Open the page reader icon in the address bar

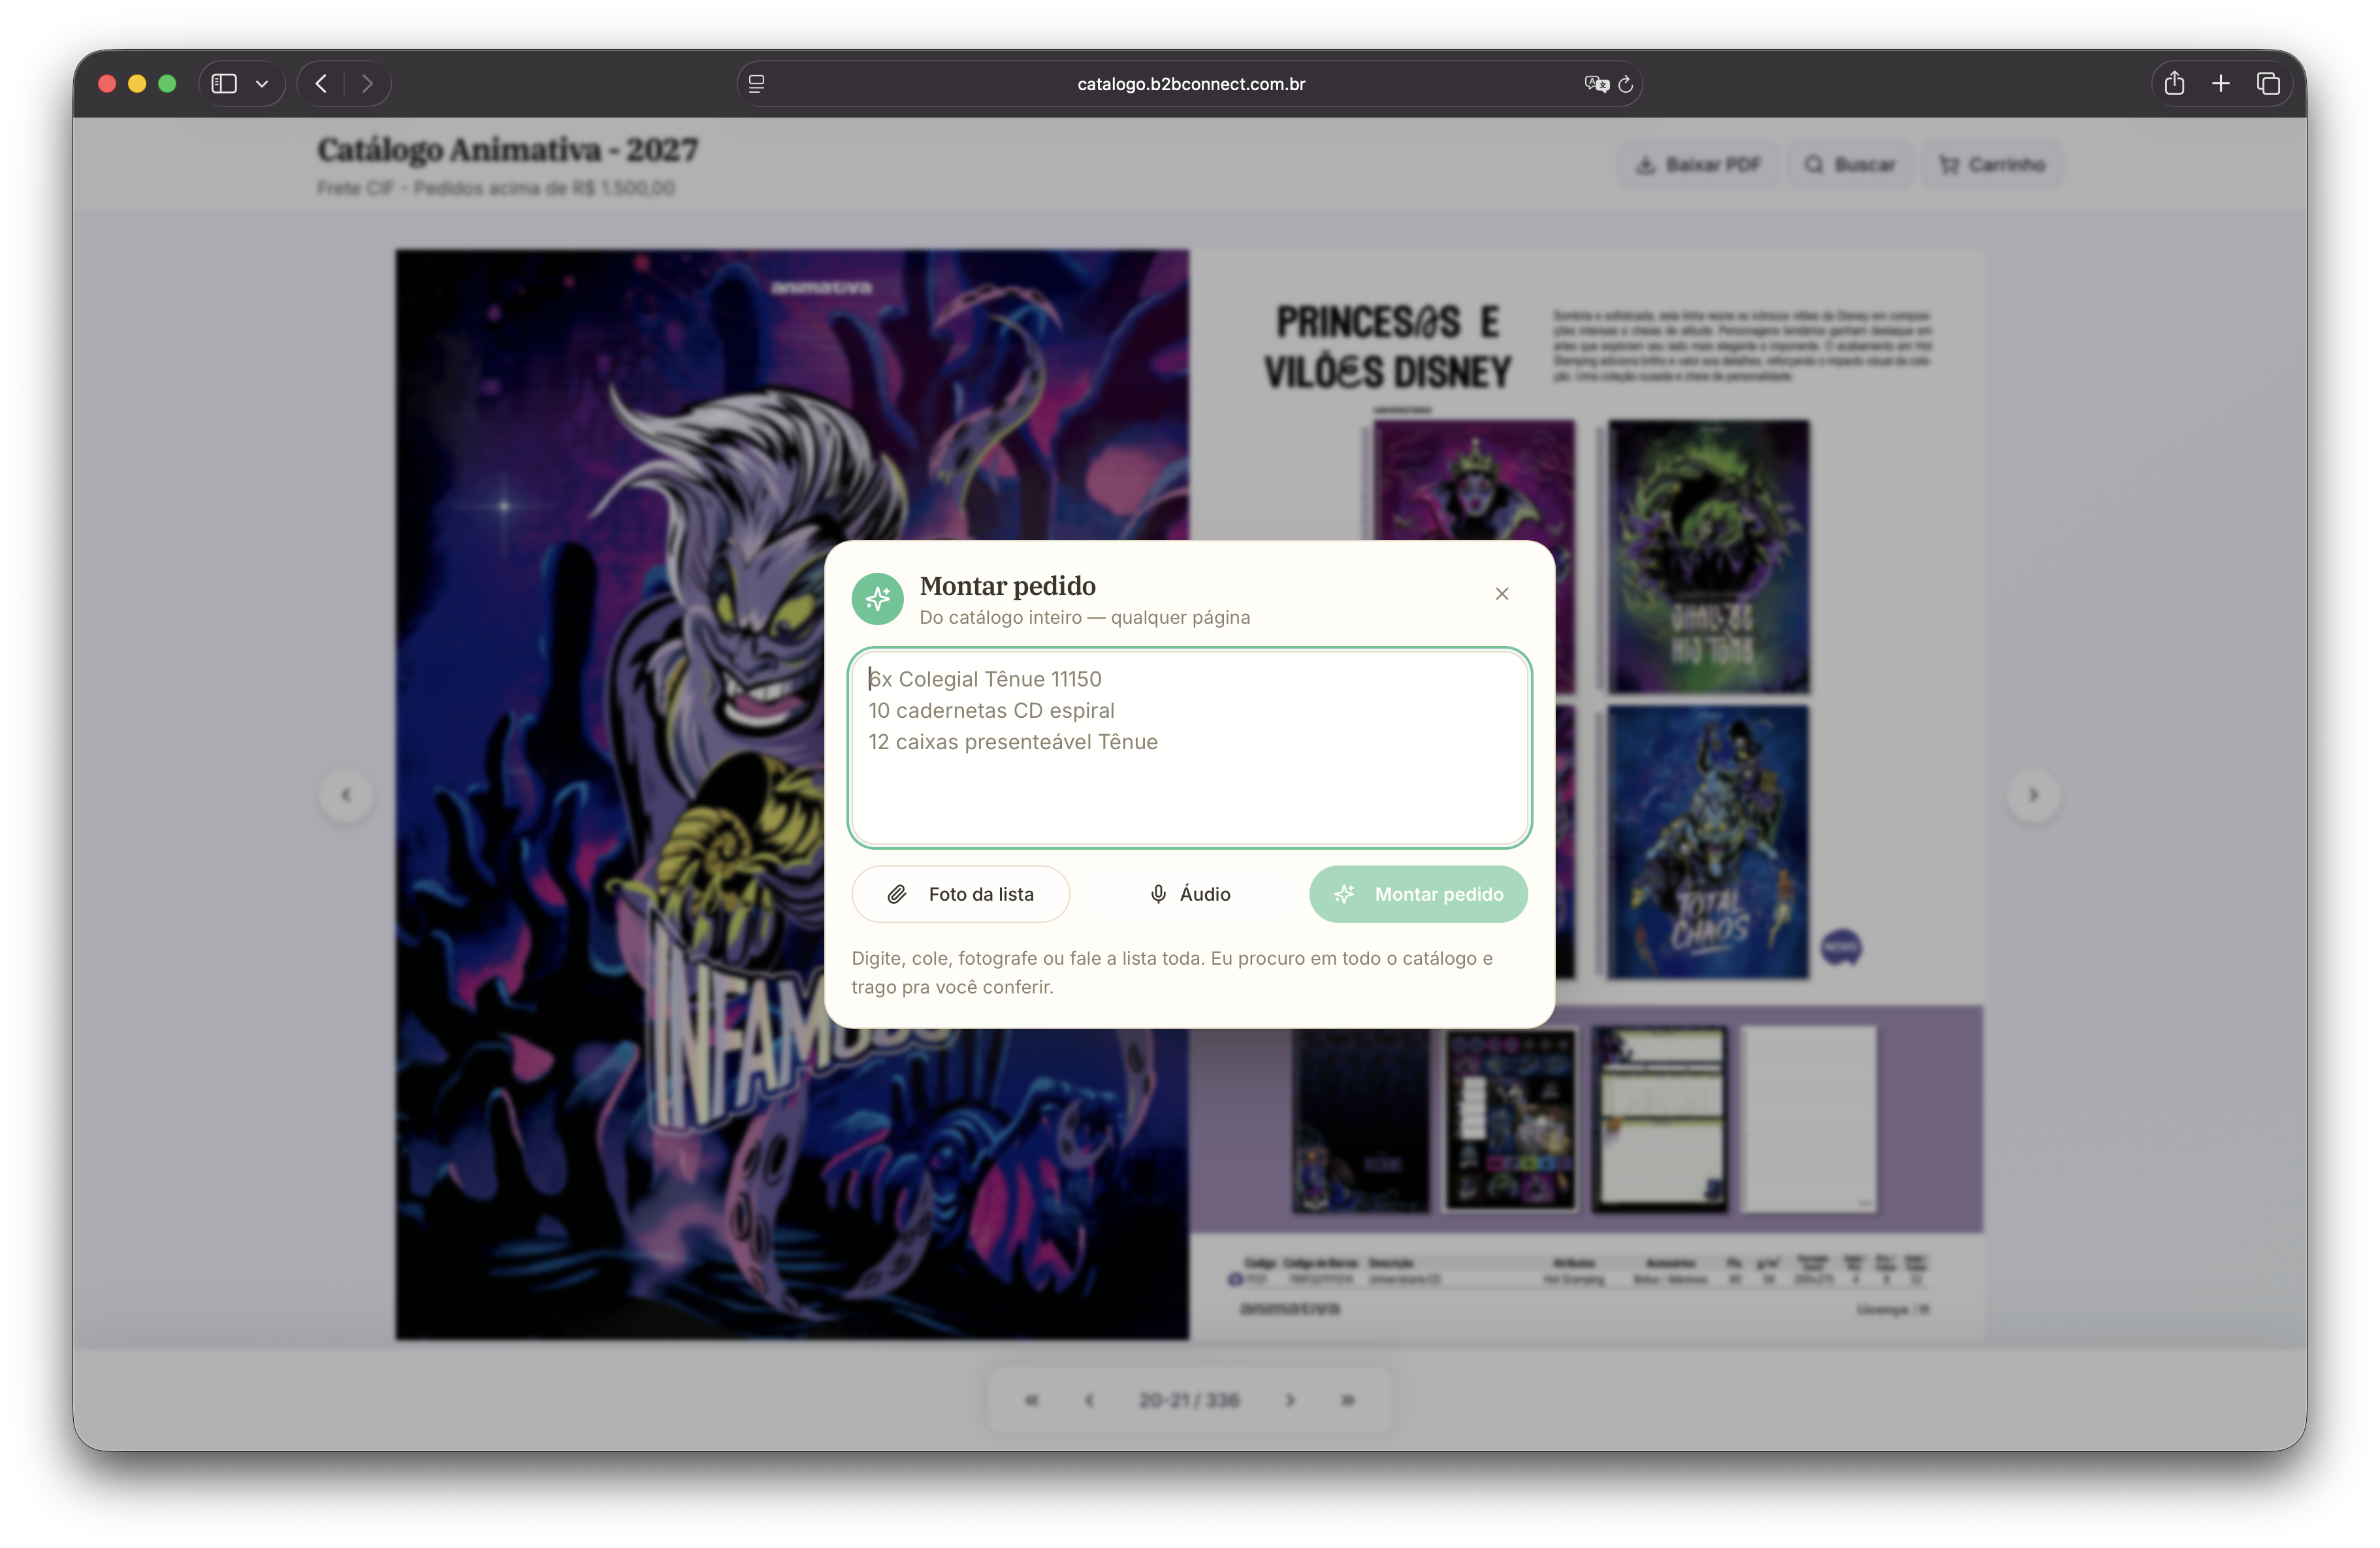pyautogui.click(x=757, y=84)
